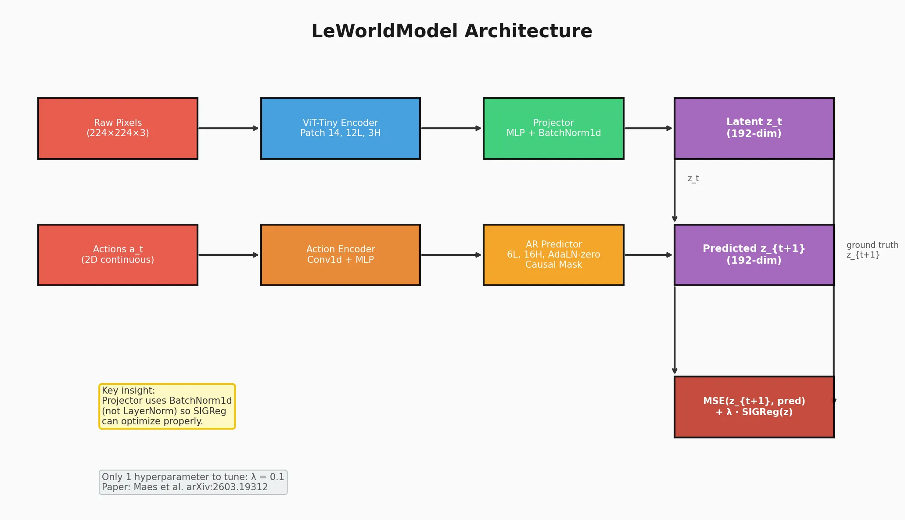
Task: Click the arrow from Projector to Latent
Action: (x=649, y=128)
